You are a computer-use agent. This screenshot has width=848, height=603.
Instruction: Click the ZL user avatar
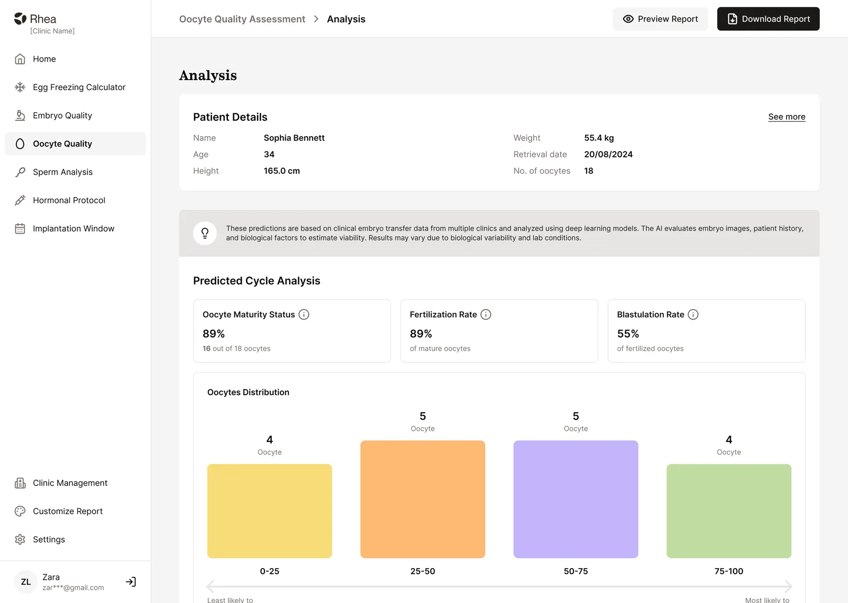click(x=25, y=582)
